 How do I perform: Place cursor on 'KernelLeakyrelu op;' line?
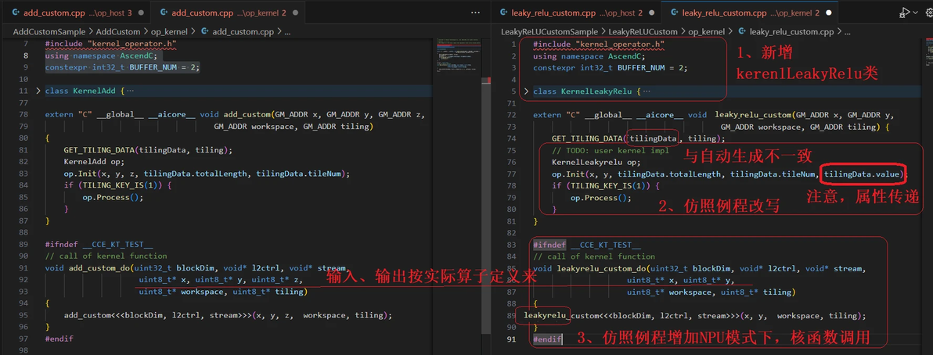596,162
